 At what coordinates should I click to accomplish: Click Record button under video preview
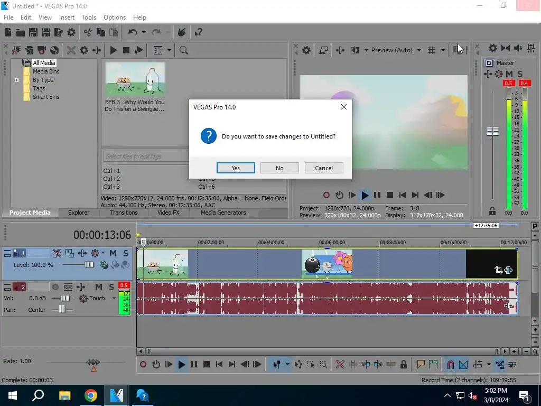[326, 196]
